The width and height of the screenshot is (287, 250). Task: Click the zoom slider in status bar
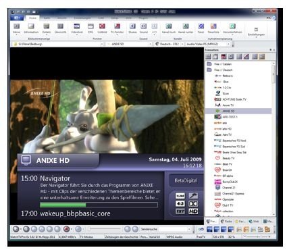[x=257, y=237]
